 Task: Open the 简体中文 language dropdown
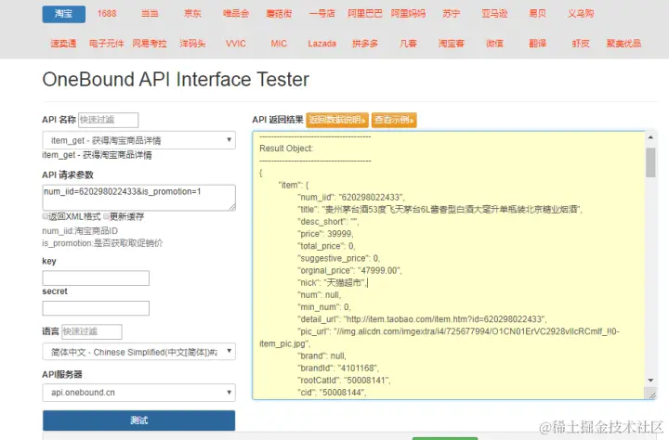[138, 352]
